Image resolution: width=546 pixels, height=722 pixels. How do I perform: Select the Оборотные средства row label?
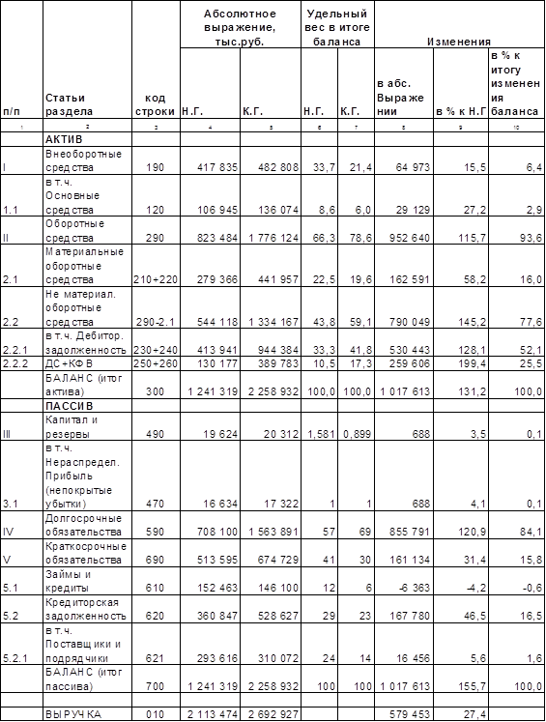pyautogui.click(x=88, y=231)
